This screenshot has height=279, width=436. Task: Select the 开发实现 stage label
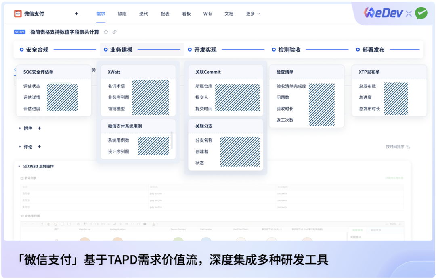205,50
